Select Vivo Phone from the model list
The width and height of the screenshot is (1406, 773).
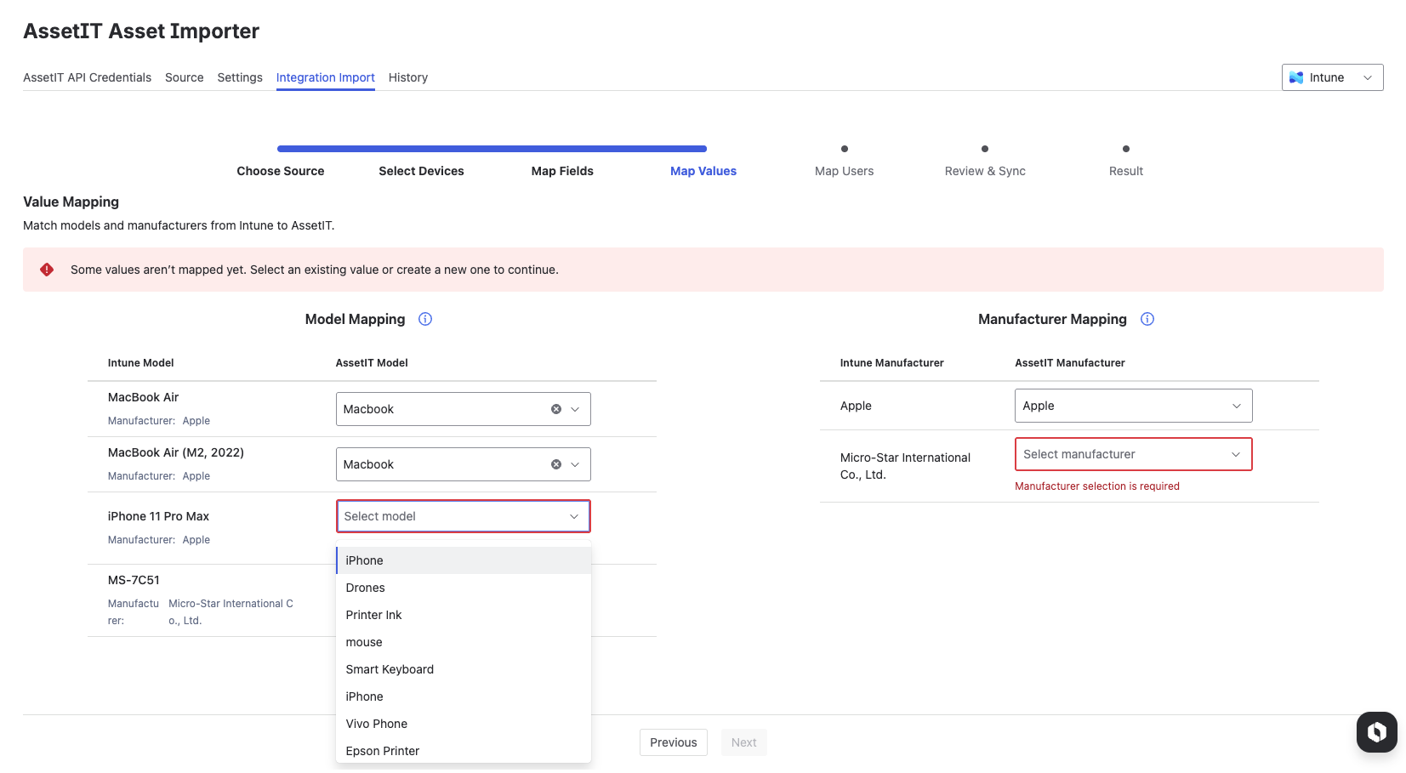[377, 724]
